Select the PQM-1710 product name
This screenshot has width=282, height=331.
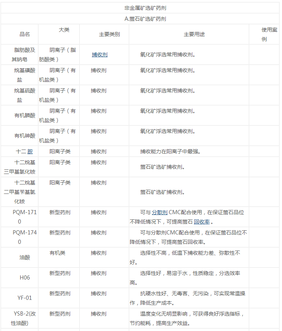(x=25, y=217)
